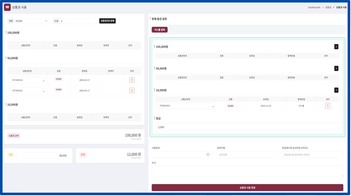The width and height of the screenshot is (351, 196).
Task: Open the 권종 denomination dropdown
Action: [x=31, y=21]
